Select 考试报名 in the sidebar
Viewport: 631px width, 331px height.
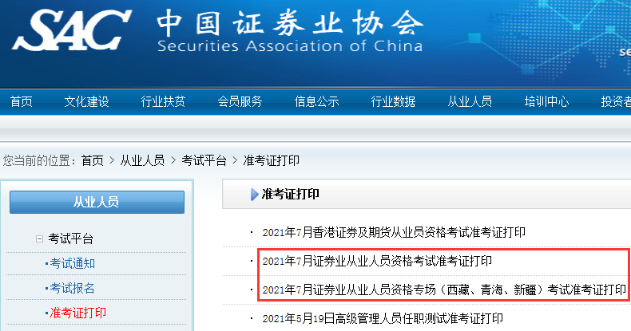[73, 288]
